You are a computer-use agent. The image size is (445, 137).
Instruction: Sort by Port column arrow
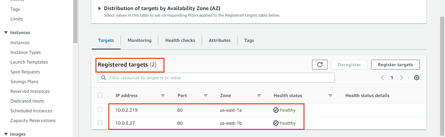pos(206,95)
